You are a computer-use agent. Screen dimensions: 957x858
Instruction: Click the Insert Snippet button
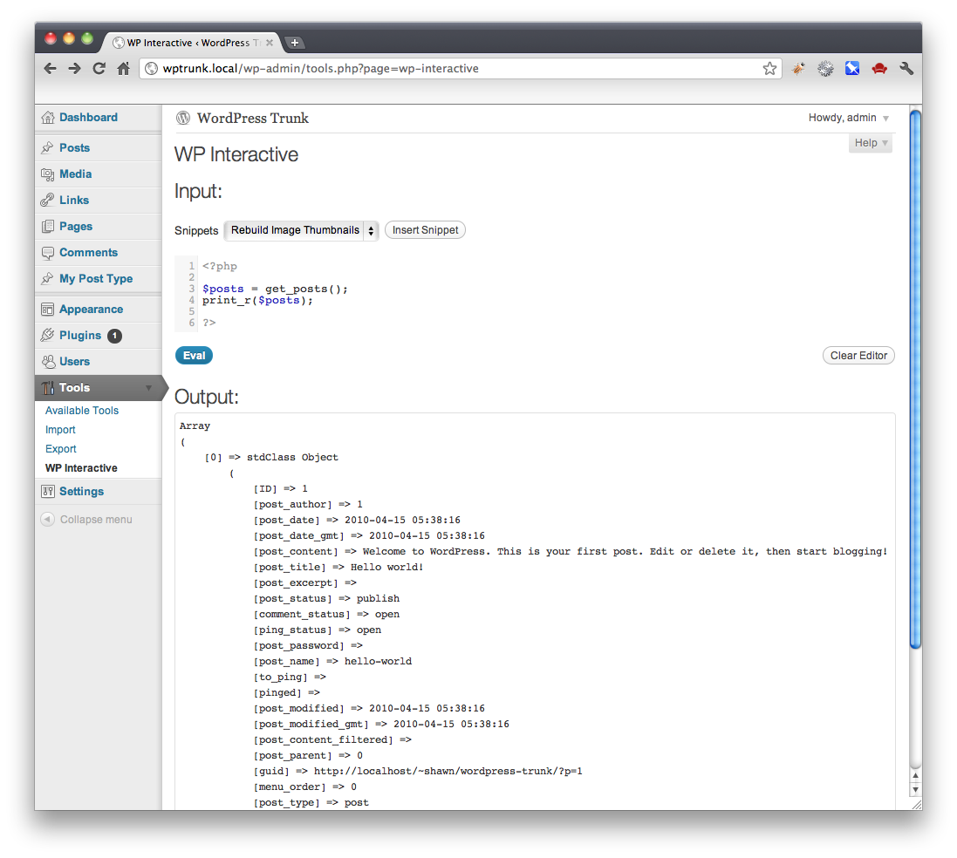[x=425, y=230]
